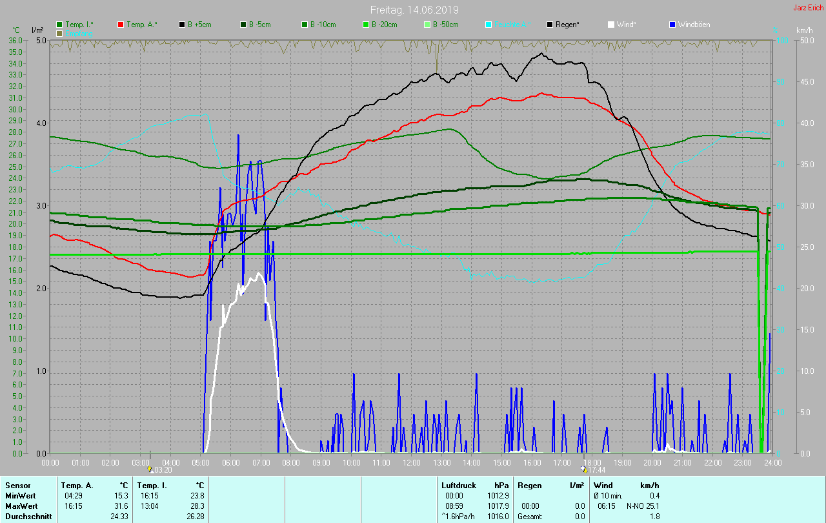The width and height of the screenshot is (826, 523).
Task: Click the B -5cm legend color box
Action: [244, 25]
